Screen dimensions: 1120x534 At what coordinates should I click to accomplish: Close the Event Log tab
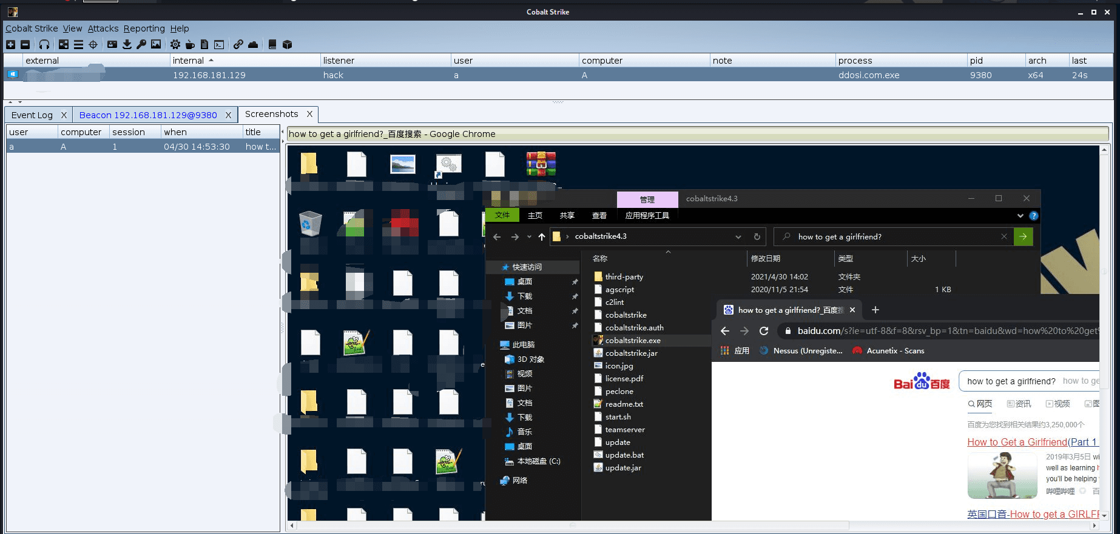64,115
